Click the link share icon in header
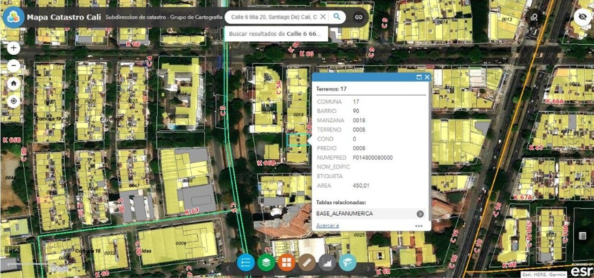This screenshot has width=594, height=278. click(x=358, y=17)
